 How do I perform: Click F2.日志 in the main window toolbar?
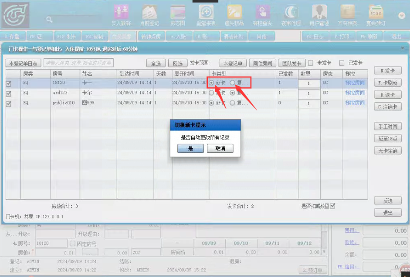pyautogui.click(x=315, y=37)
